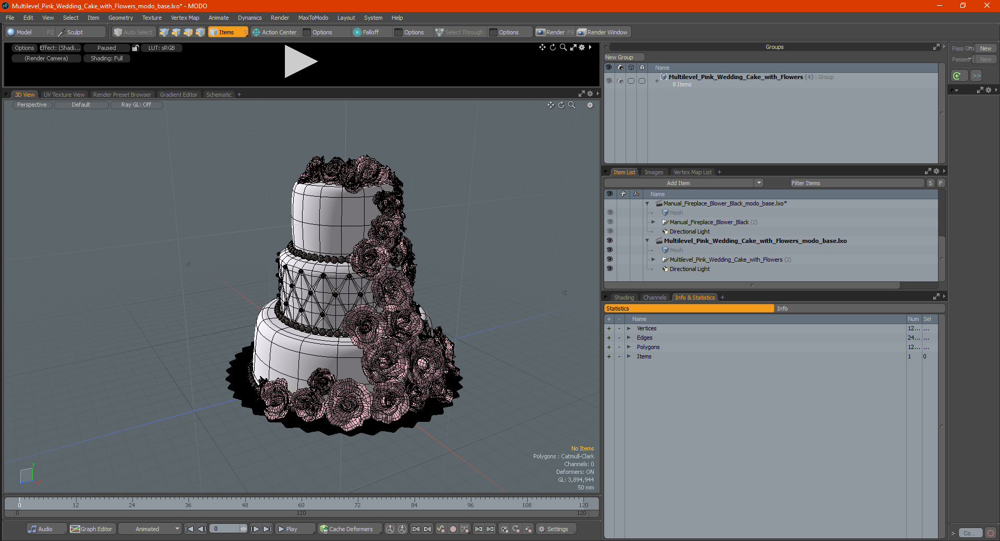Select the Materials selection mode icon
Image resolution: width=1000 pixels, height=541 pixels.
coord(200,32)
